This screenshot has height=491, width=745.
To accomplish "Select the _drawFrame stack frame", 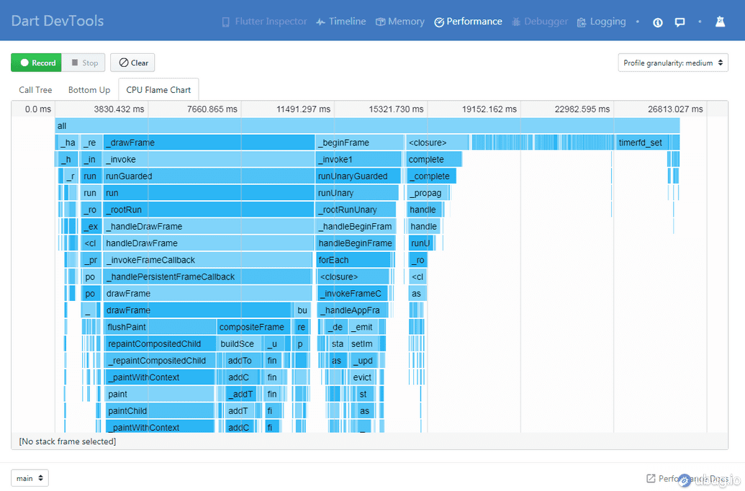I will [x=209, y=143].
